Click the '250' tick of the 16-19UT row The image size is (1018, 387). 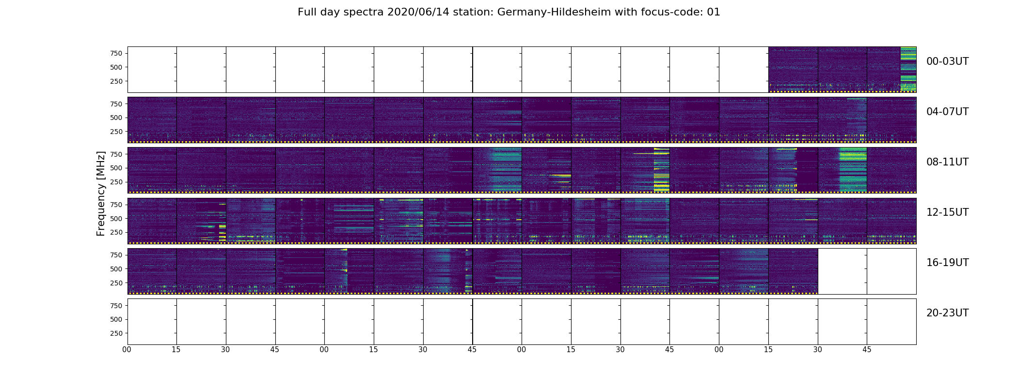(x=116, y=283)
